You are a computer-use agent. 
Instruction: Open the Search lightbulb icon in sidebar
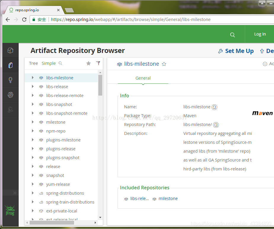10,80
